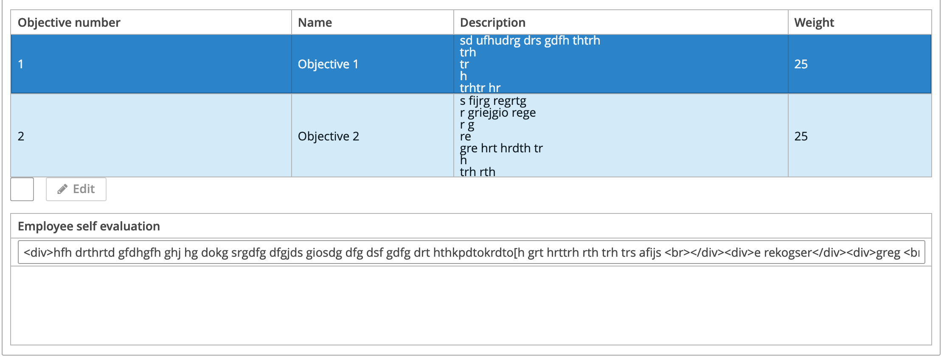
Task: Click the empty area below self evaluation field
Action: [471, 306]
